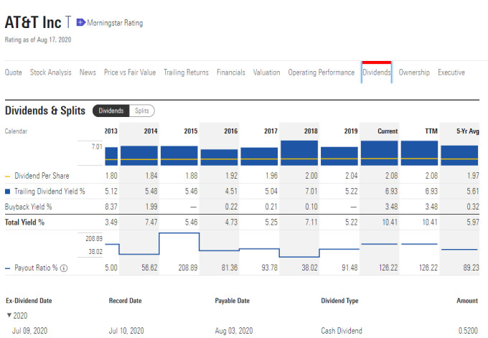Viewport: 488px width, 338px height.
Task: Click the Jul 10, 2020 record date
Action: (x=126, y=331)
